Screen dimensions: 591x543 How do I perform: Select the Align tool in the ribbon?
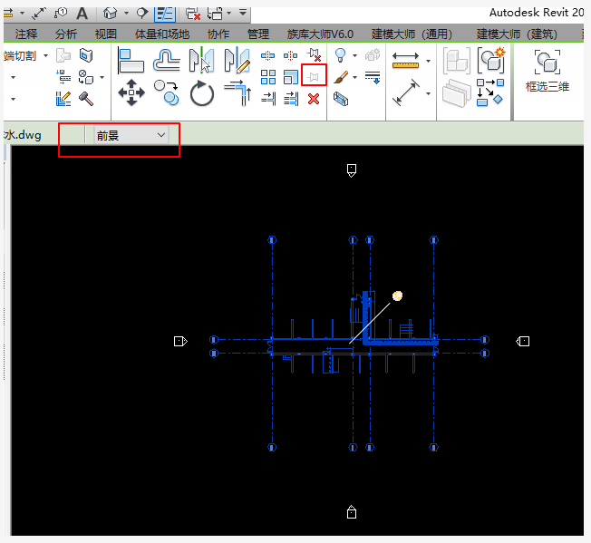[131, 61]
